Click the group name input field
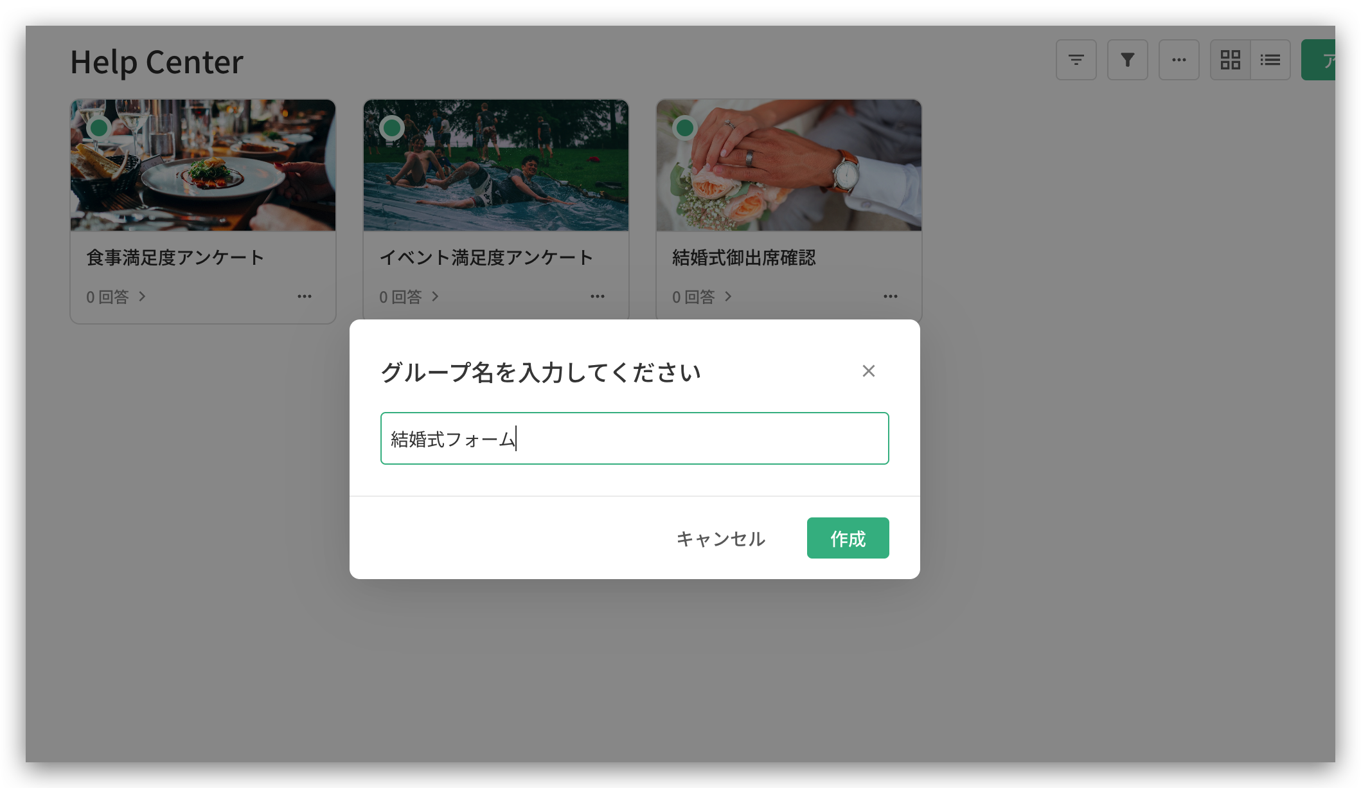This screenshot has width=1361, height=788. [634, 438]
